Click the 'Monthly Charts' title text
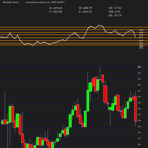The image size is (148, 148). point(11,2)
